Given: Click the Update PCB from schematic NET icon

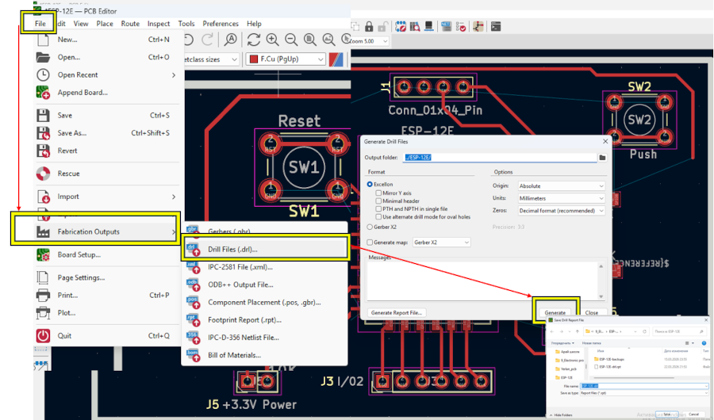Looking at the screenshot, I should (446, 26).
